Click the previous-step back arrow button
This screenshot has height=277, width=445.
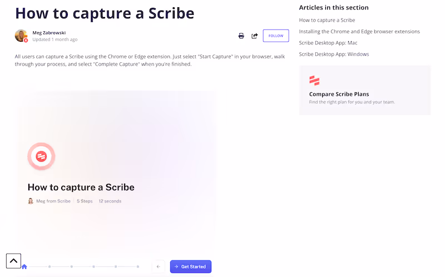[x=159, y=266]
